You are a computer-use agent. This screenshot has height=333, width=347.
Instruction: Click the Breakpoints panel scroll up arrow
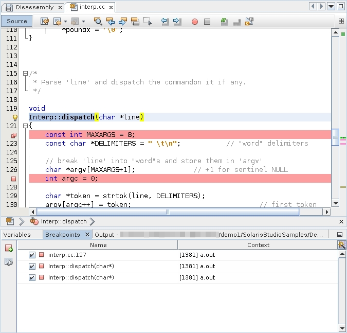[342, 254]
